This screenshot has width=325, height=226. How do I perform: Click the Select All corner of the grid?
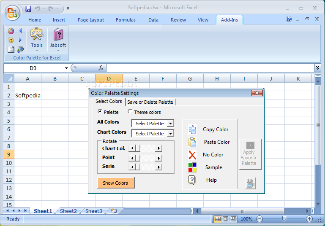tap(9, 78)
